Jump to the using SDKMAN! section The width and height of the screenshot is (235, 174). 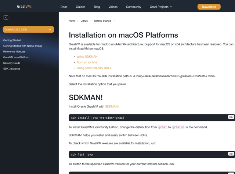click(87, 57)
